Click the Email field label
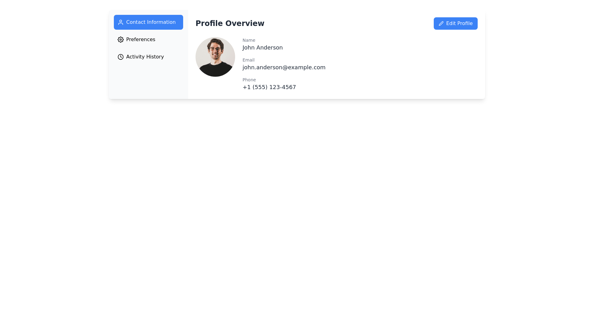Viewport: 594px width, 334px height. 248,60
